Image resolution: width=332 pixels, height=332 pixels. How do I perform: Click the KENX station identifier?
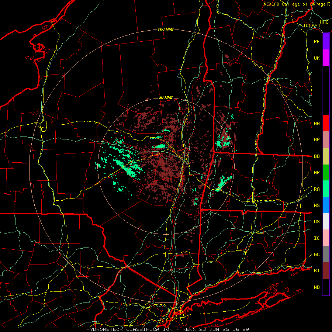[x=190, y=329]
